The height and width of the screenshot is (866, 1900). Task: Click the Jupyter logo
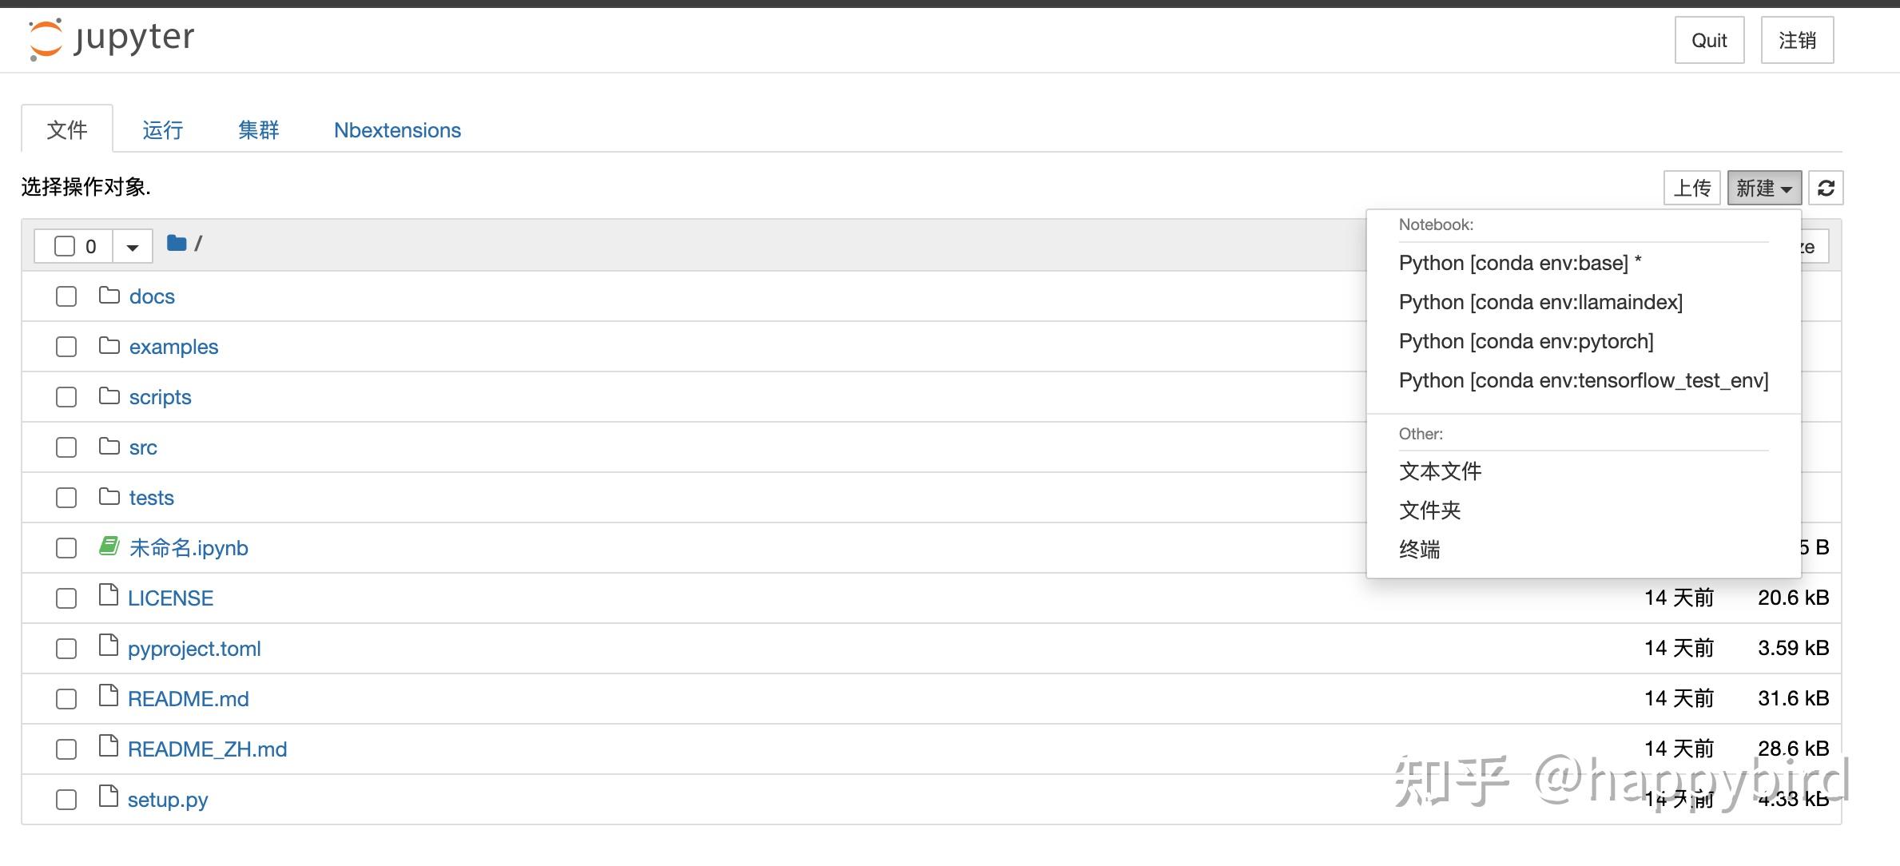tap(110, 38)
